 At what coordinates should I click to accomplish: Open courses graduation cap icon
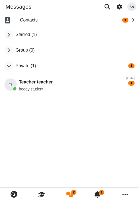pos(42,194)
